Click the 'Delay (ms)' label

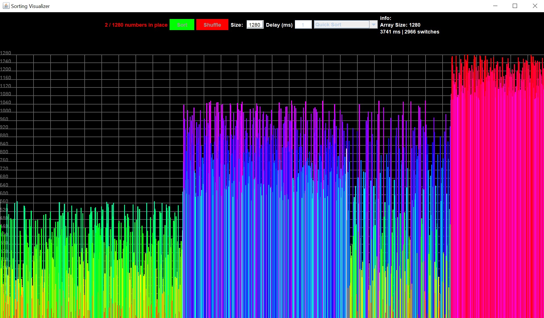(279, 25)
